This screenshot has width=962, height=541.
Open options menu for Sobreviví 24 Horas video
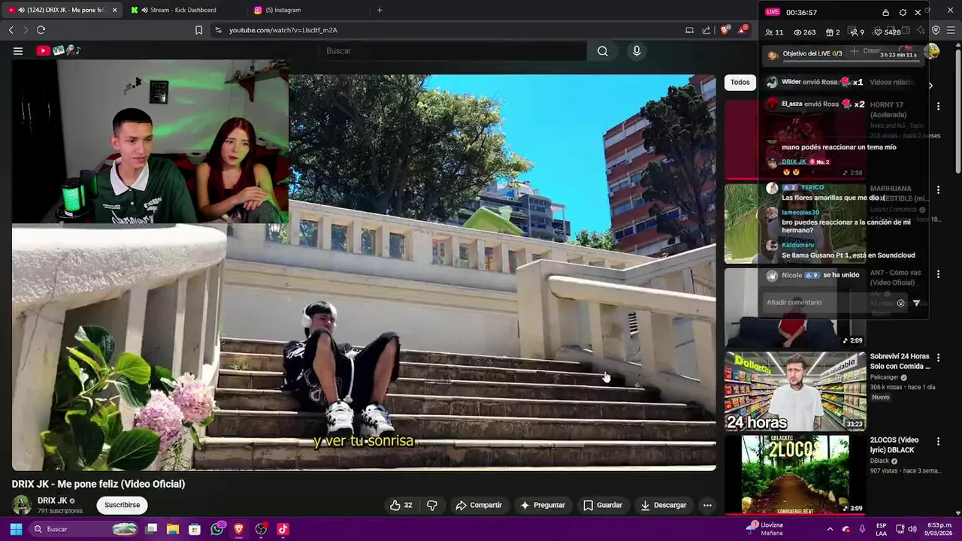coord(938,358)
